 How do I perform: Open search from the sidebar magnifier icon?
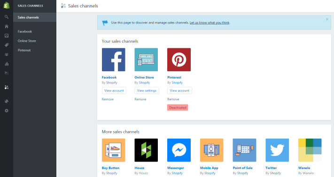tap(7, 17)
